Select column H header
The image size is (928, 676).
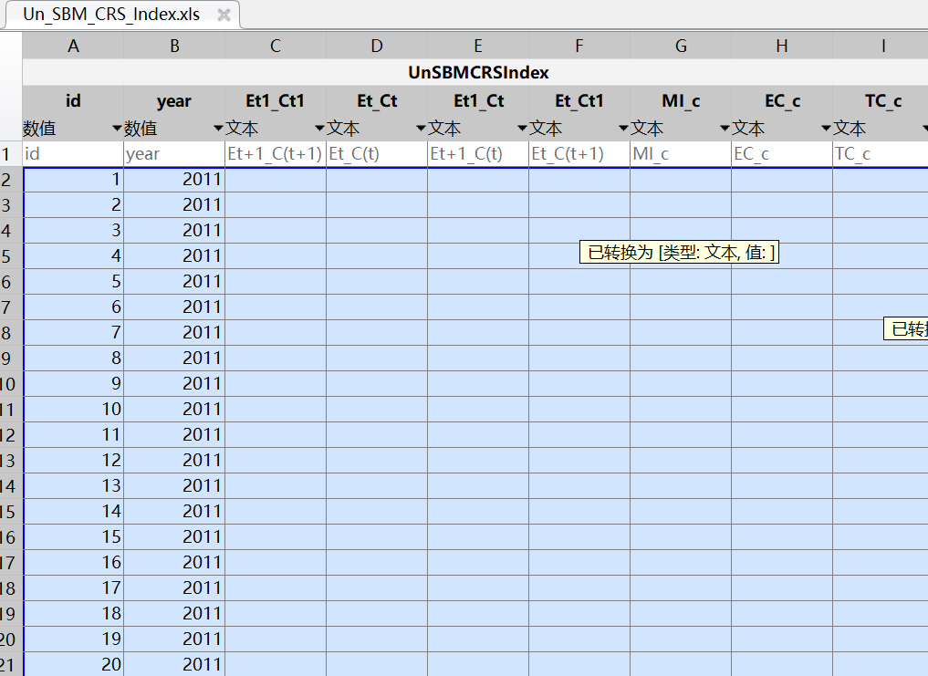coord(782,46)
